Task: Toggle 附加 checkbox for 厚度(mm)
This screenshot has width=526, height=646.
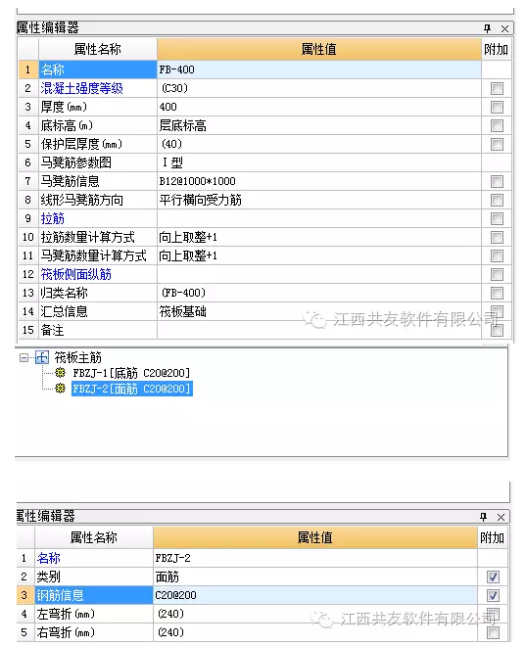Action: click(498, 107)
